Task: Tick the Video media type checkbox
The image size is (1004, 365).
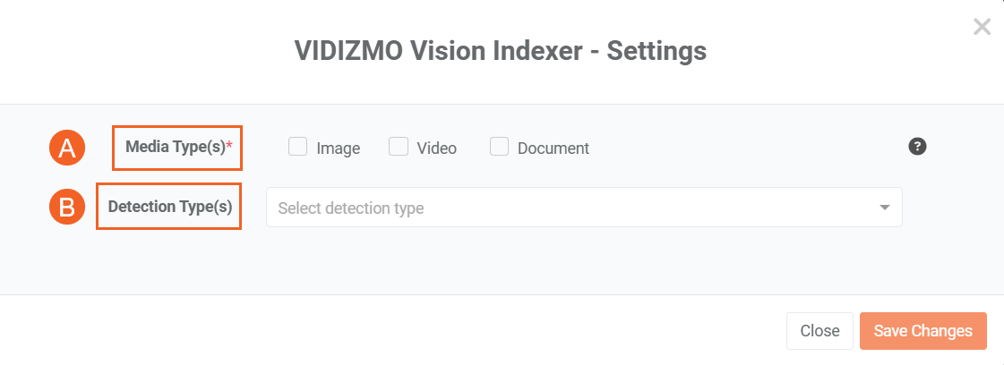Action: [399, 147]
